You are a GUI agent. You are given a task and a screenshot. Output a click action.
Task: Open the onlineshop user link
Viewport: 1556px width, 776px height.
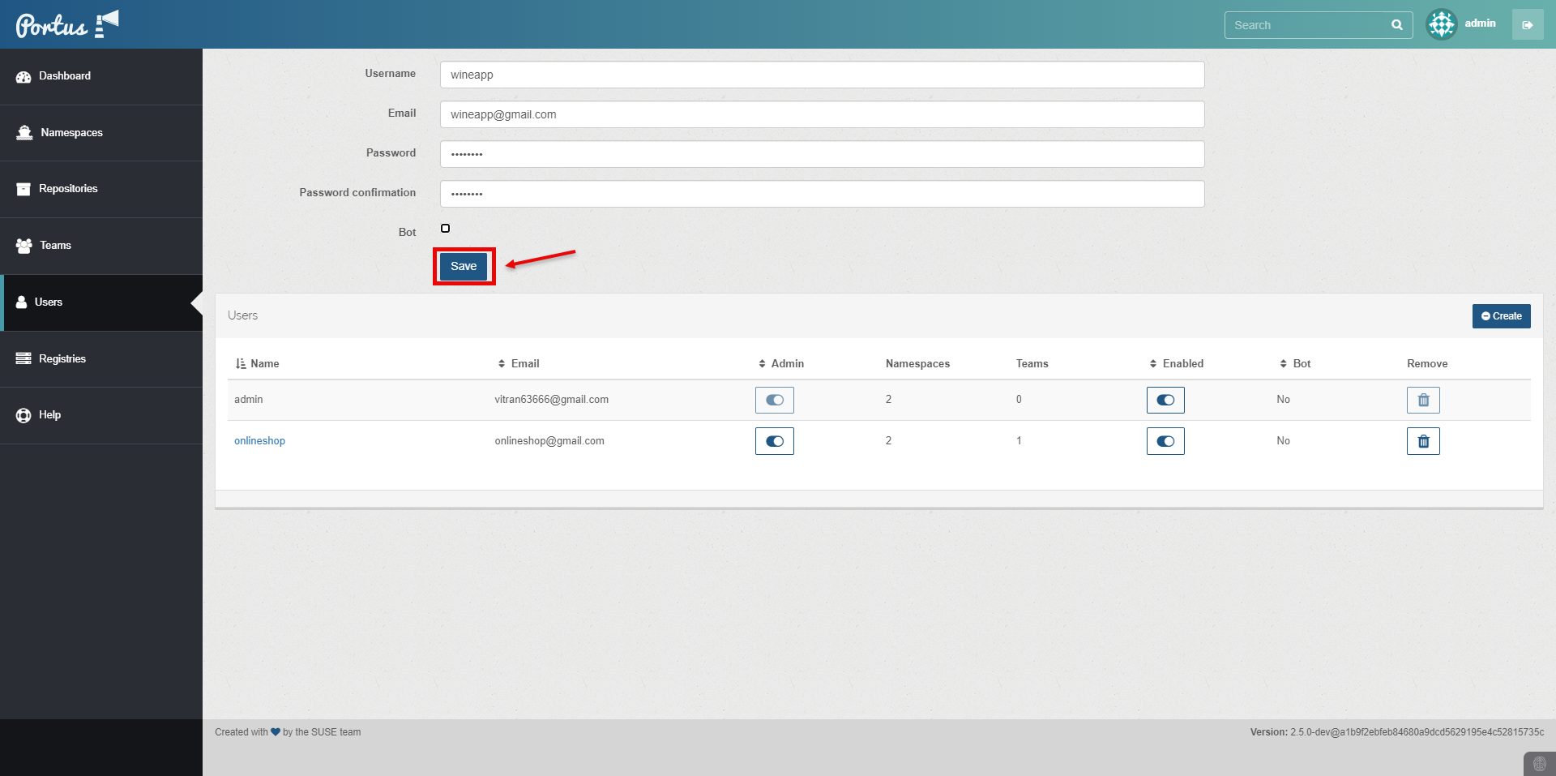click(259, 441)
